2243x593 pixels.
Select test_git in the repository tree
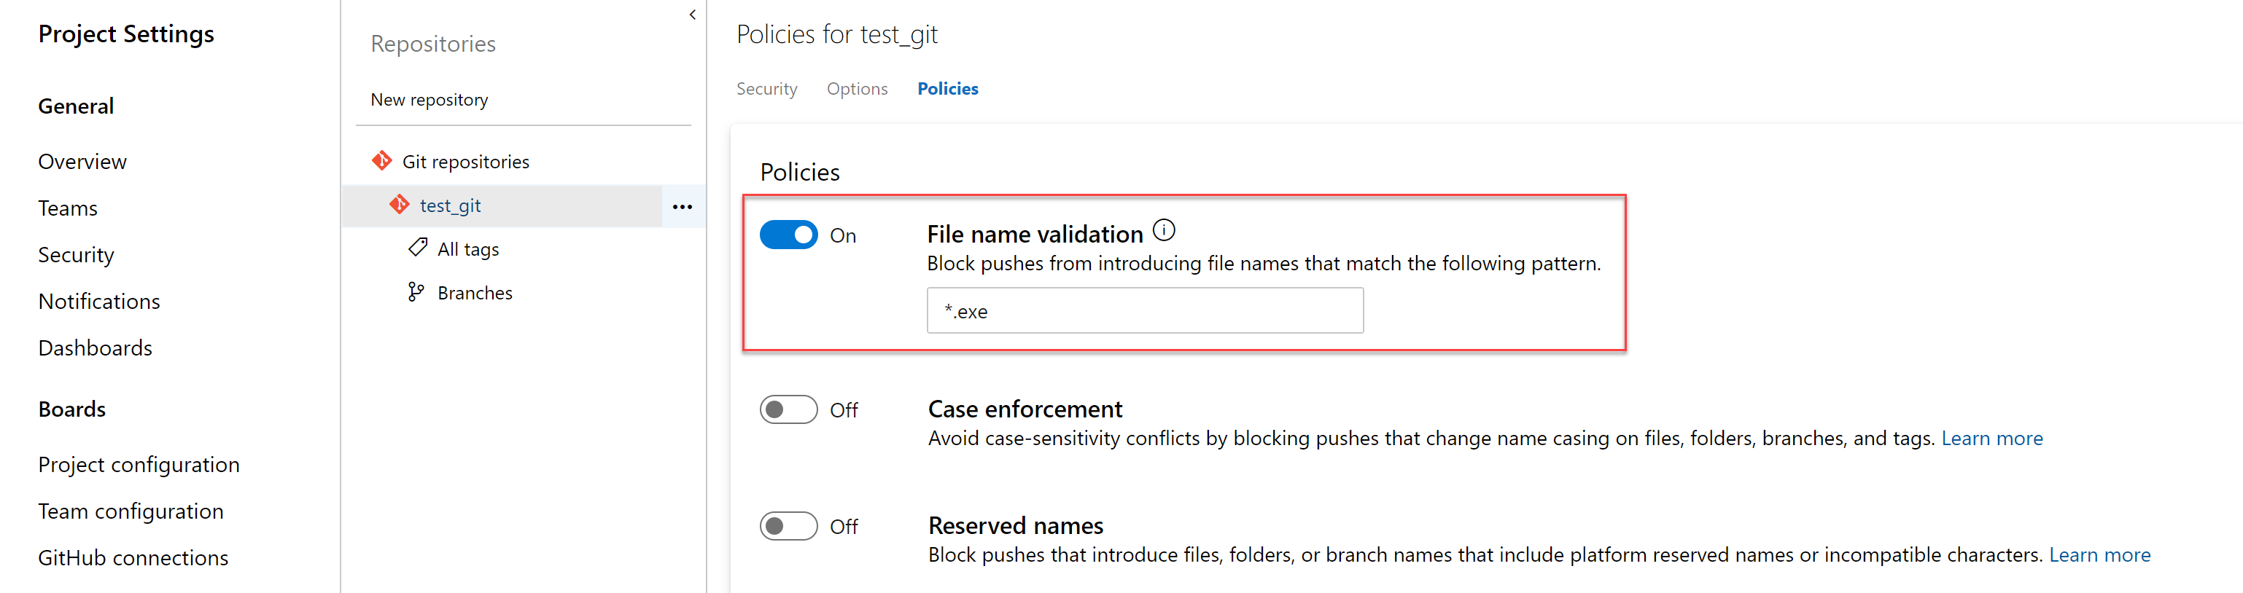(x=450, y=205)
